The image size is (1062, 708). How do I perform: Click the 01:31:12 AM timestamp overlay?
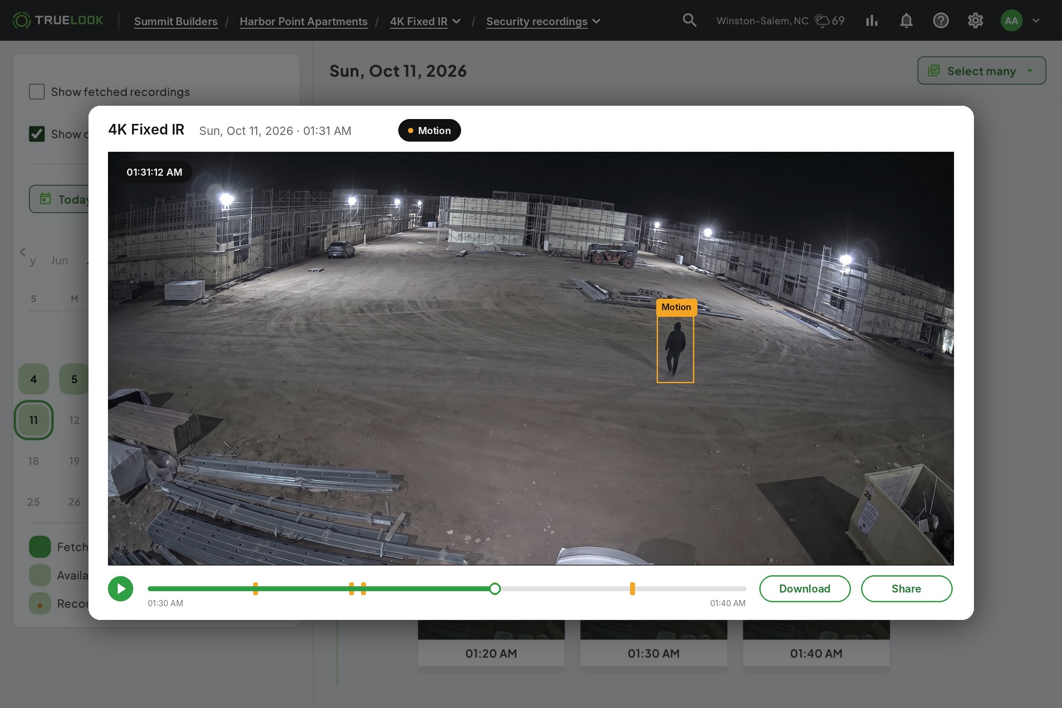(x=154, y=172)
